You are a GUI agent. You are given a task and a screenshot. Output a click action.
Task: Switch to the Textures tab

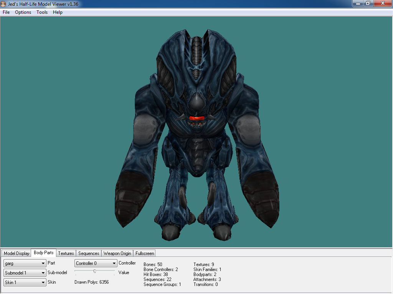click(66, 253)
